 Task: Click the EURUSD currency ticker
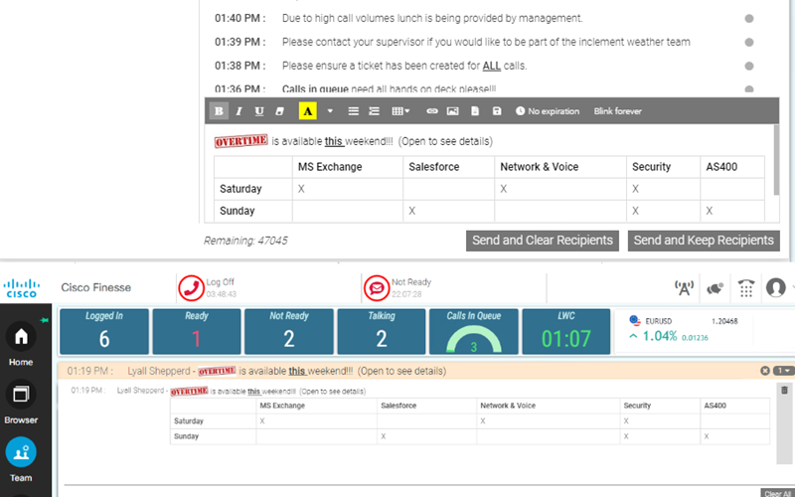point(684,329)
